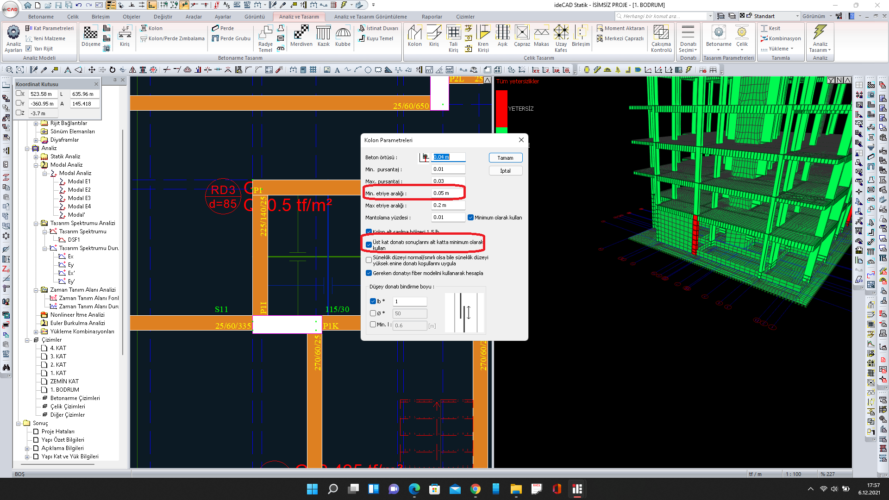Toggle Gereken donatıyı fiber modelini checkbox
The image size is (889, 500).
tap(369, 273)
